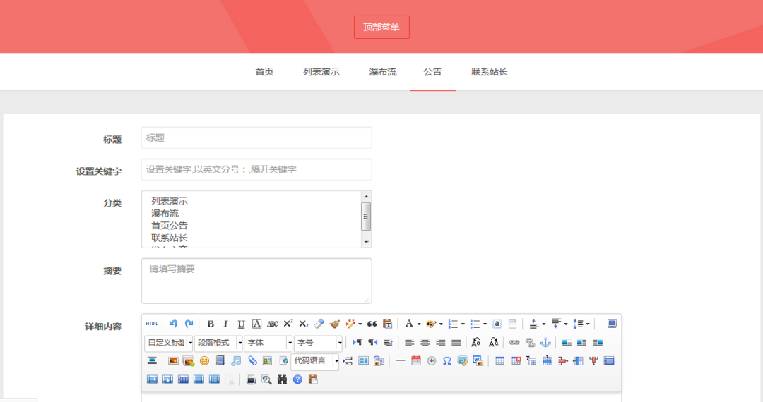The width and height of the screenshot is (763, 402).
Task: Select the 公告 tab
Action: [x=432, y=72]
